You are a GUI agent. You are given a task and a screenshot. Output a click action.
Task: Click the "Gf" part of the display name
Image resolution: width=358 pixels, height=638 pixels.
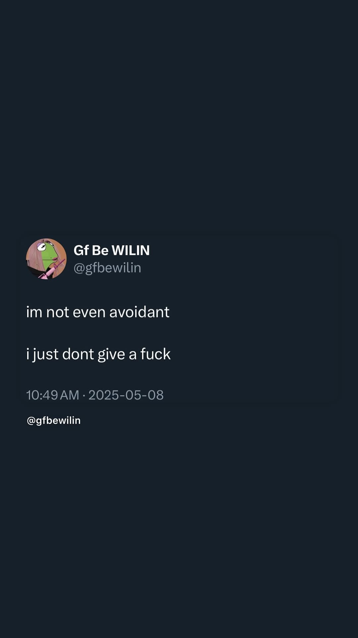(81, 250)
